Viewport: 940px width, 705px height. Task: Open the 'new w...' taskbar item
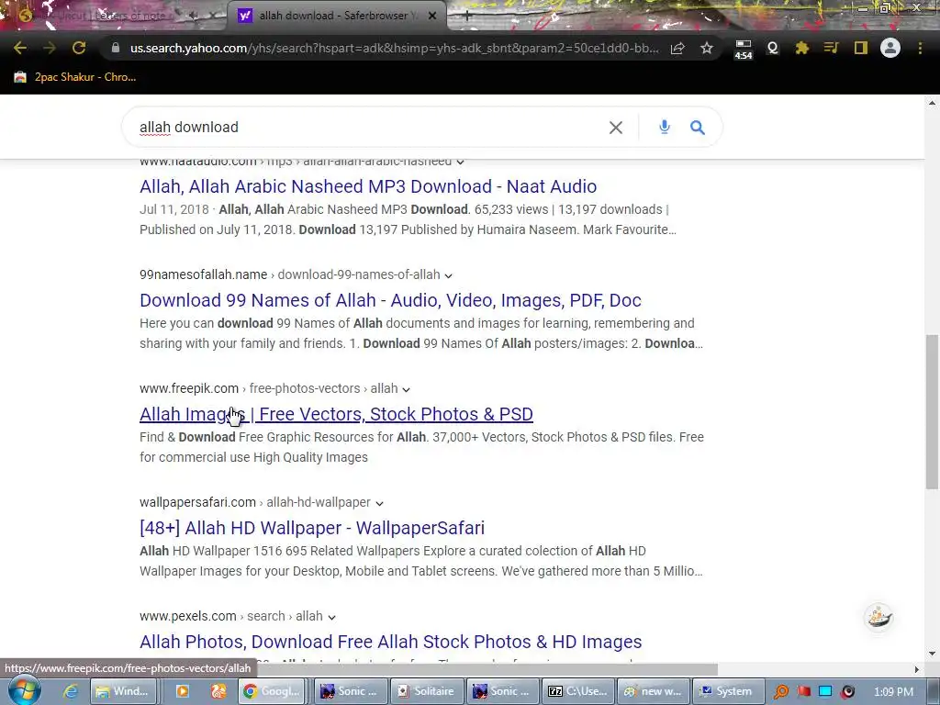pos(653,691)
